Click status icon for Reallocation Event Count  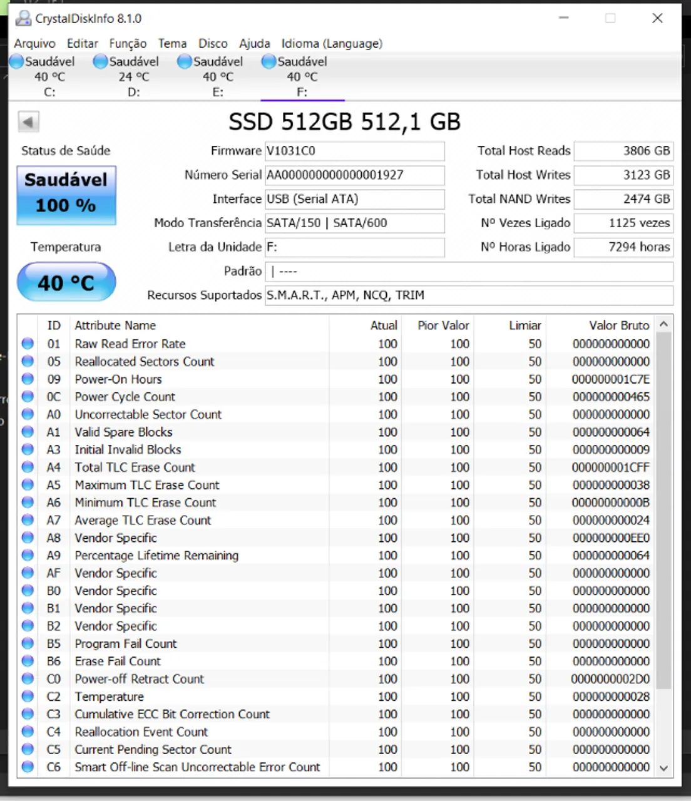[x=28, y=732]
